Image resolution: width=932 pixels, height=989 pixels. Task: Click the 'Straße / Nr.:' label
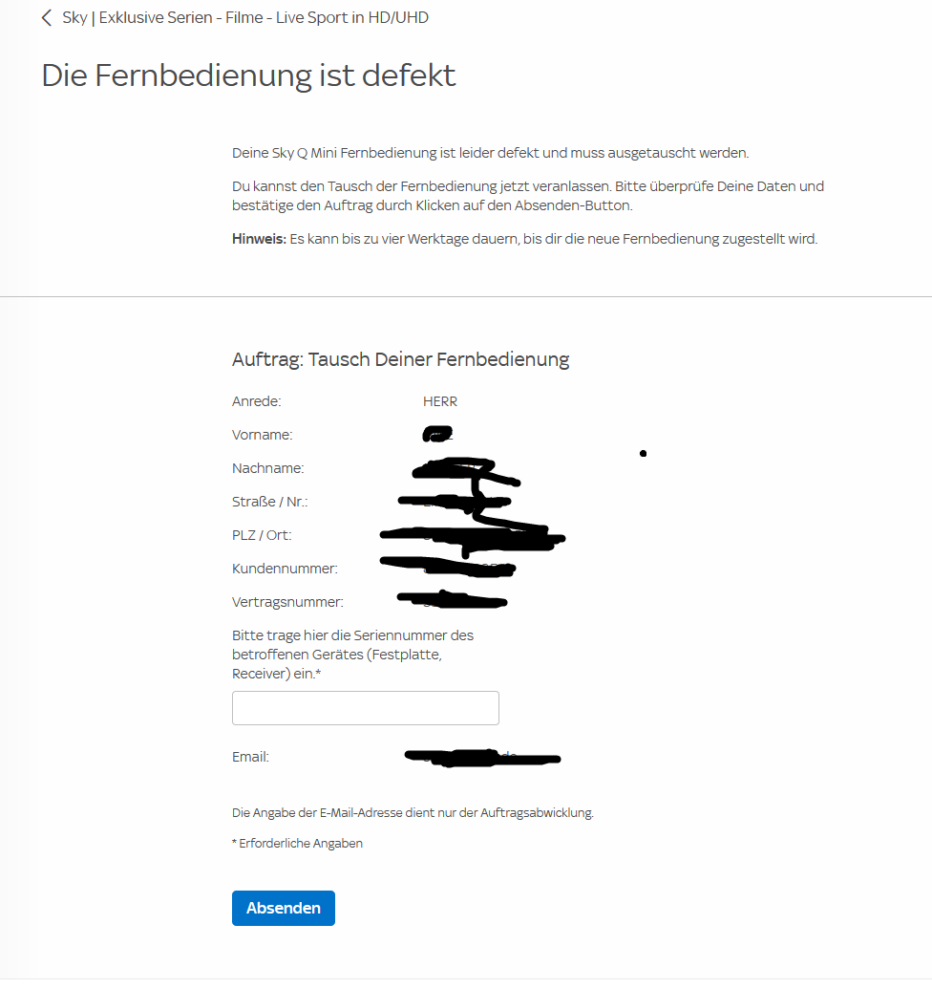tap(269, 502)
